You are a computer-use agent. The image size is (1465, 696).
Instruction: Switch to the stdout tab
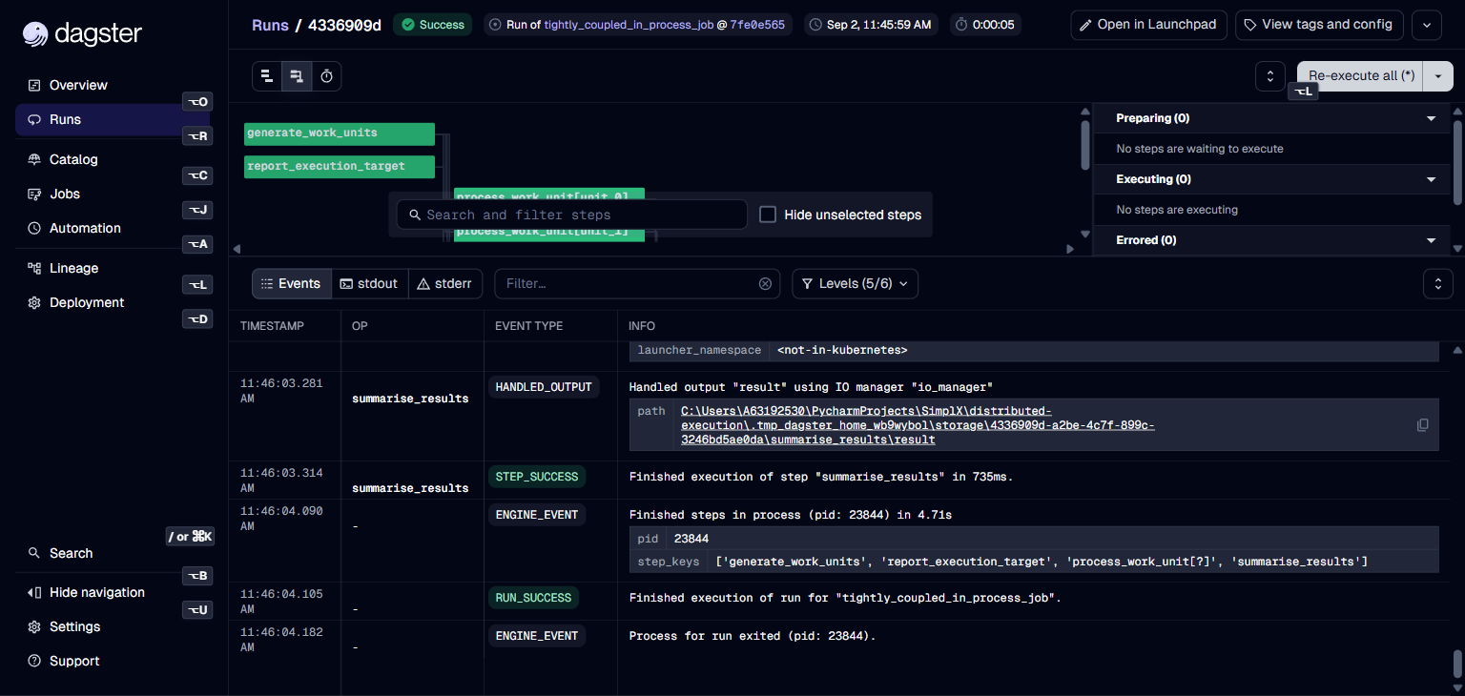pyautogui.click(x=370, y=284)
